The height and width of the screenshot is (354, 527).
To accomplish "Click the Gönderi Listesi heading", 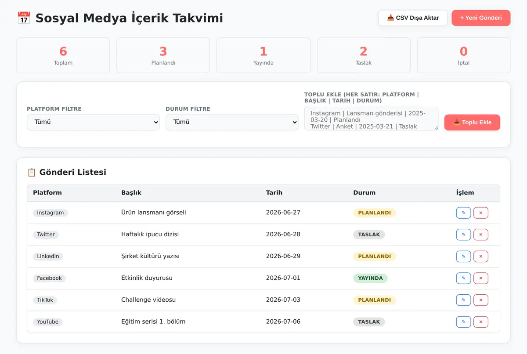I will click(x=67, y=172).
